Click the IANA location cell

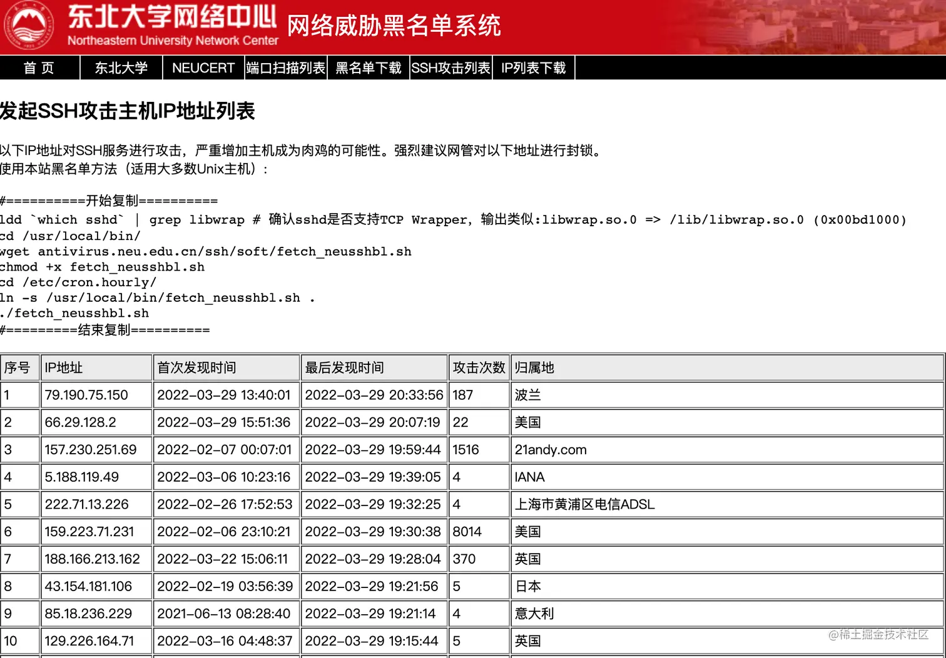pos(728,477)
